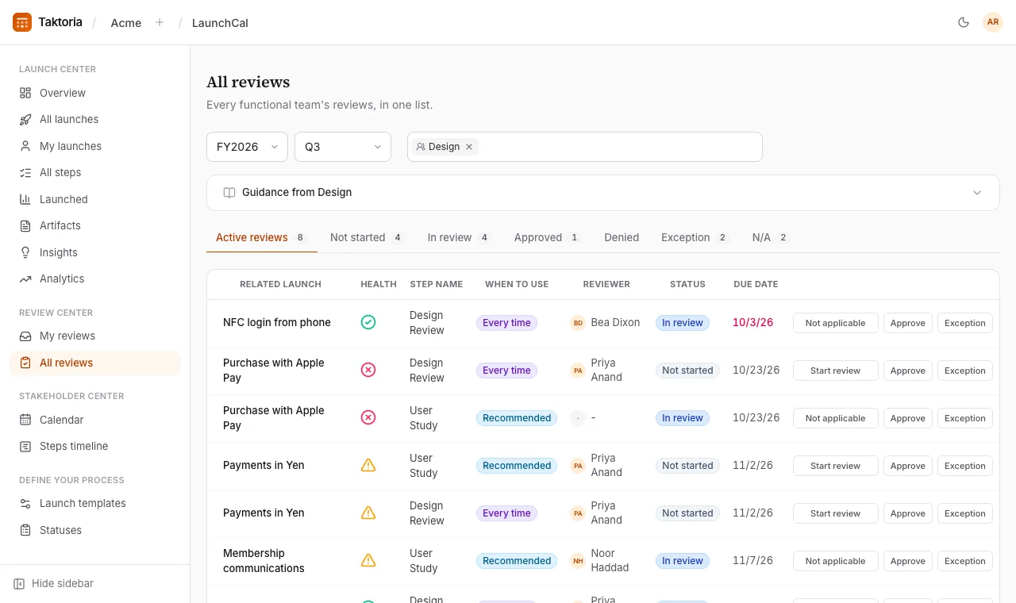
Task: Open Artifacts page
Action: point(94,225)
